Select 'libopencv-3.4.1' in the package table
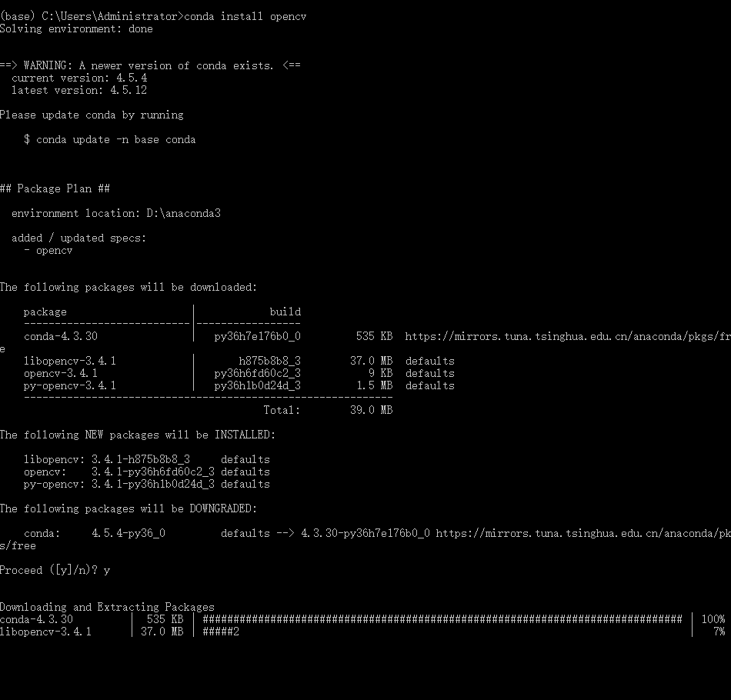Viewport: 731px width, 700px height. pos(70,362)
